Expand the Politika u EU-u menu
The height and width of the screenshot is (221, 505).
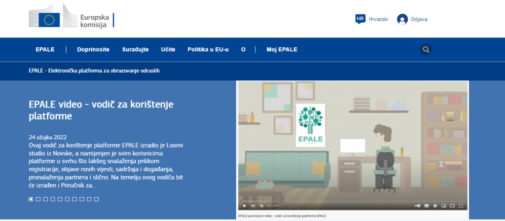click(x=208, y=50)
